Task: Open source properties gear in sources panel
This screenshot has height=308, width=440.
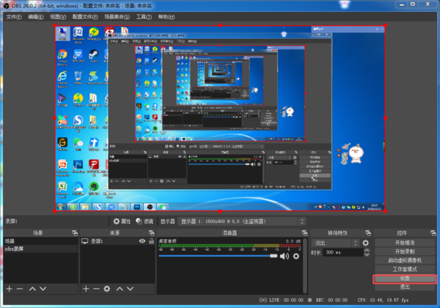Action: tap(107, 289)
